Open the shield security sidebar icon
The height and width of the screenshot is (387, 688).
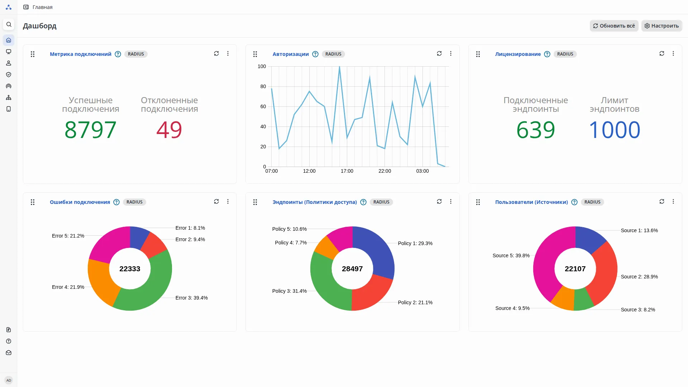tap(9, 75)
